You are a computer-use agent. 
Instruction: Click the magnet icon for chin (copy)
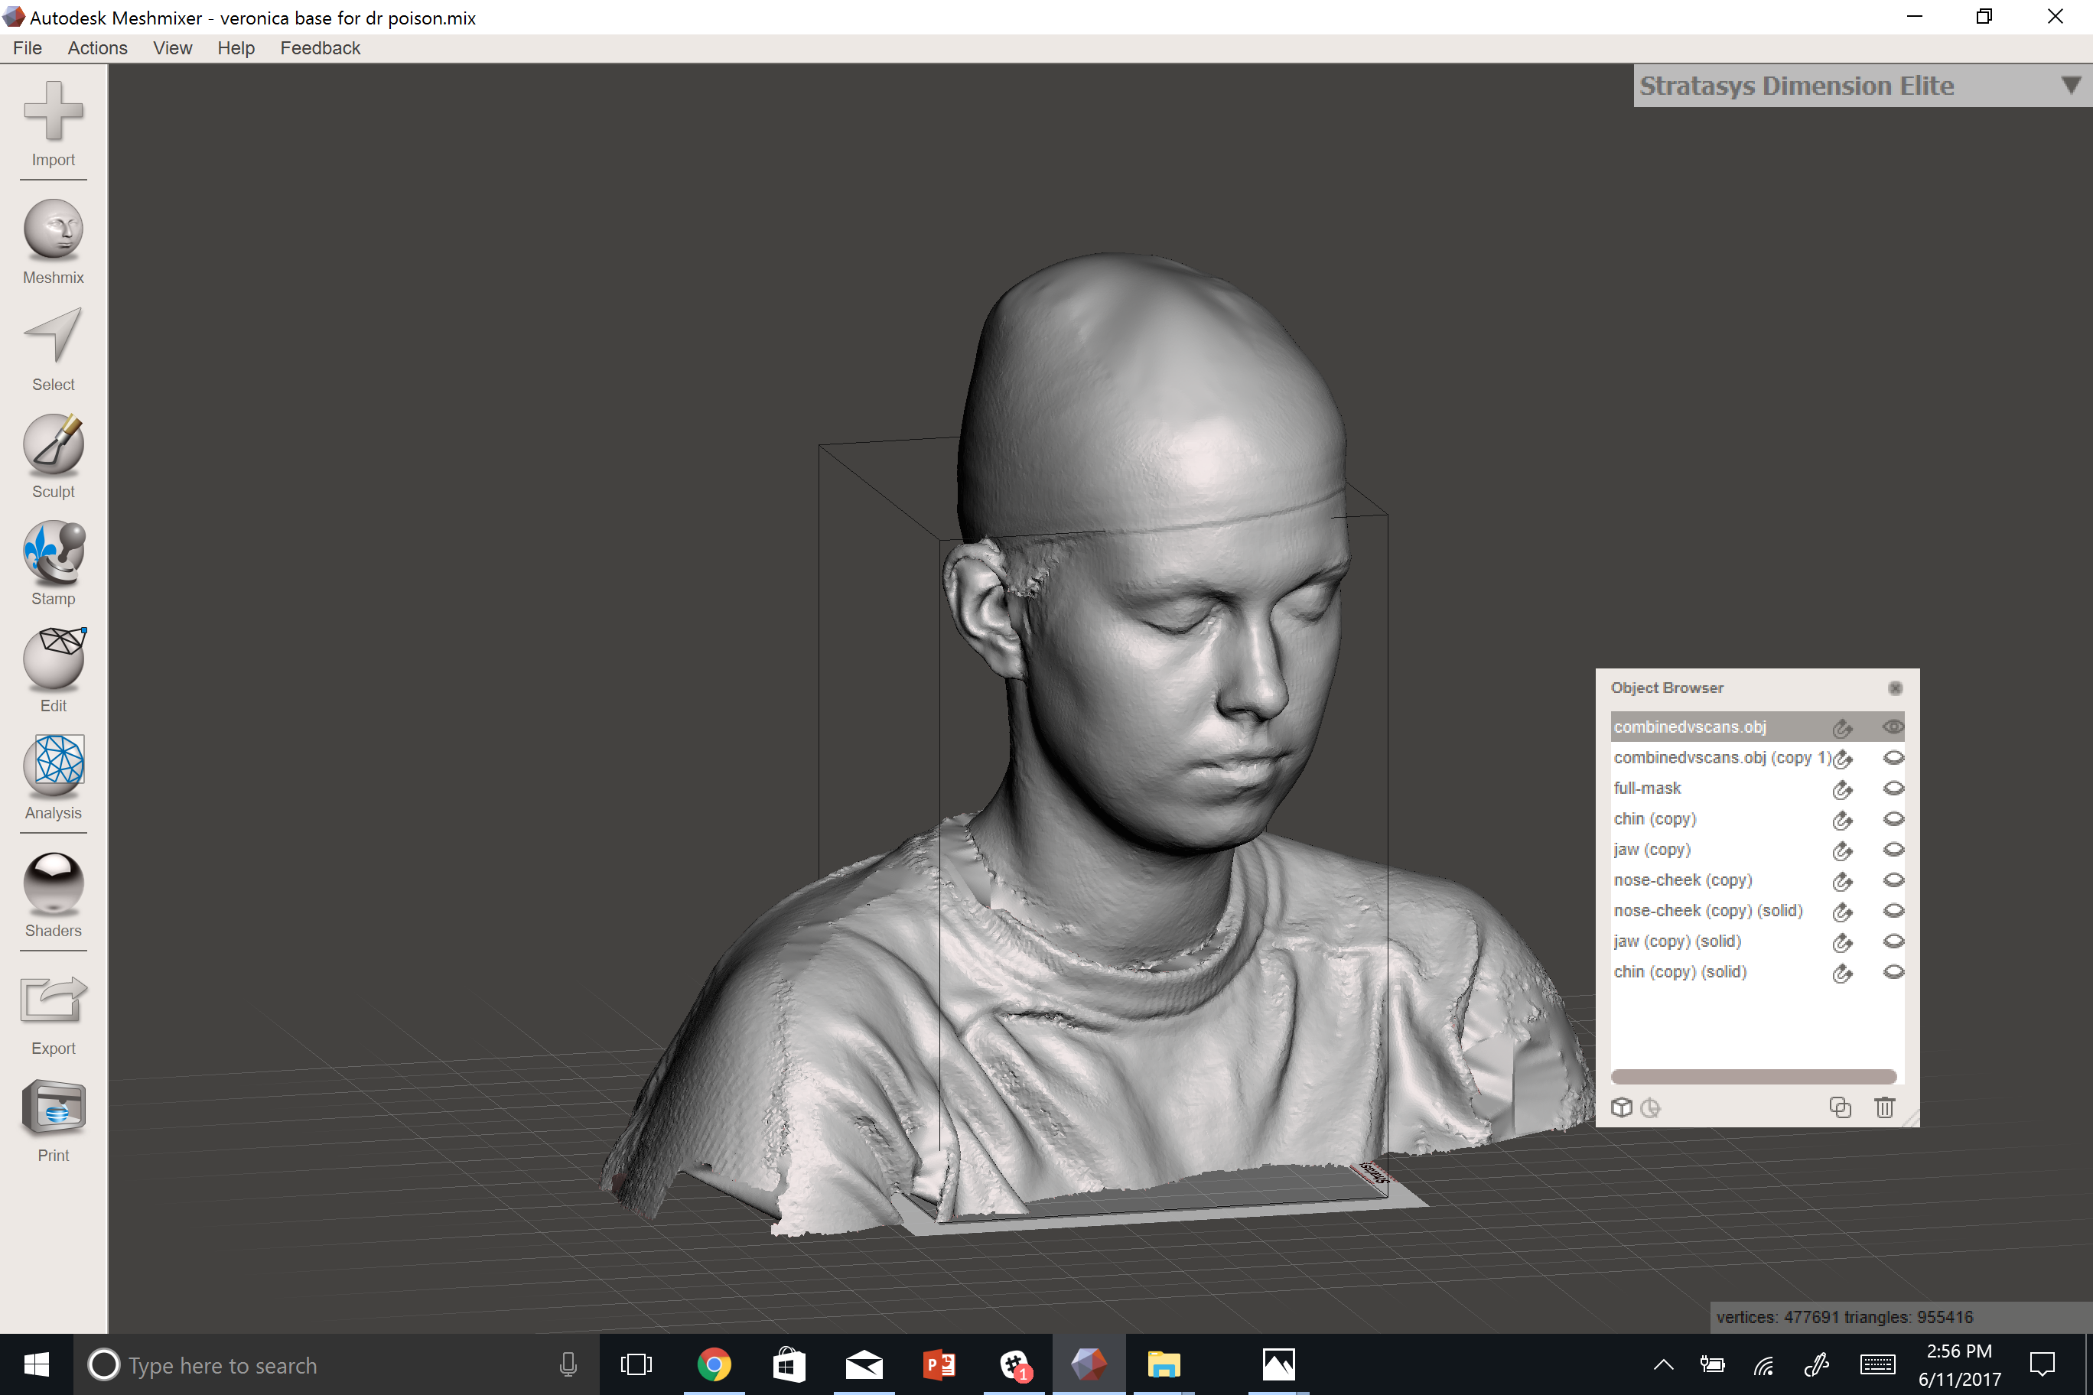pyautogui.click(x=1842, y=819)
